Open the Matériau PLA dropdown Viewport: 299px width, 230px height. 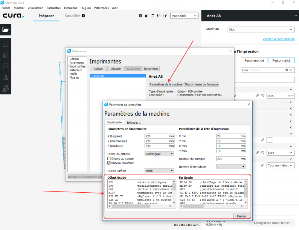[261, 30]
